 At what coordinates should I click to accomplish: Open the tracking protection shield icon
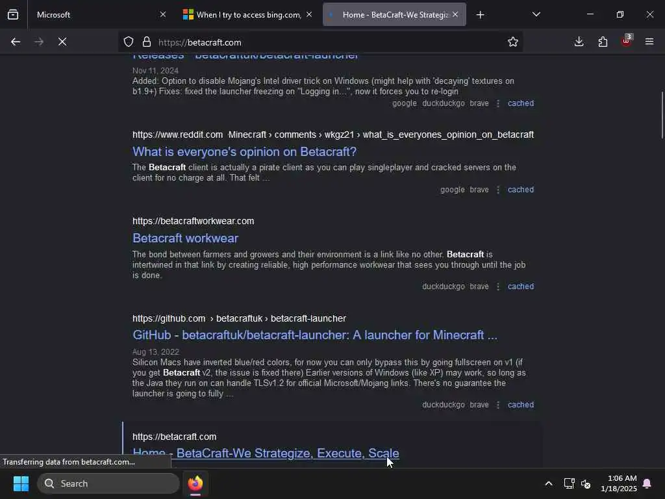click(x=129, y=42)
